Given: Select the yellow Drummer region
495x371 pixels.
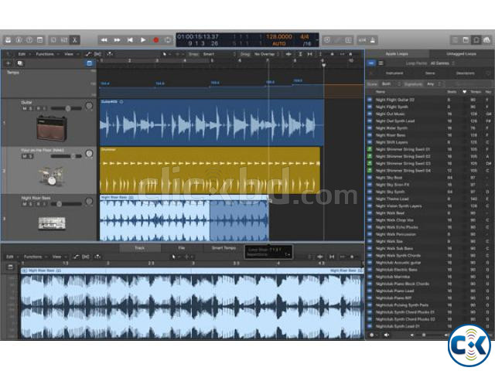Looking at the screenshot, I should [x=210, y=170].
